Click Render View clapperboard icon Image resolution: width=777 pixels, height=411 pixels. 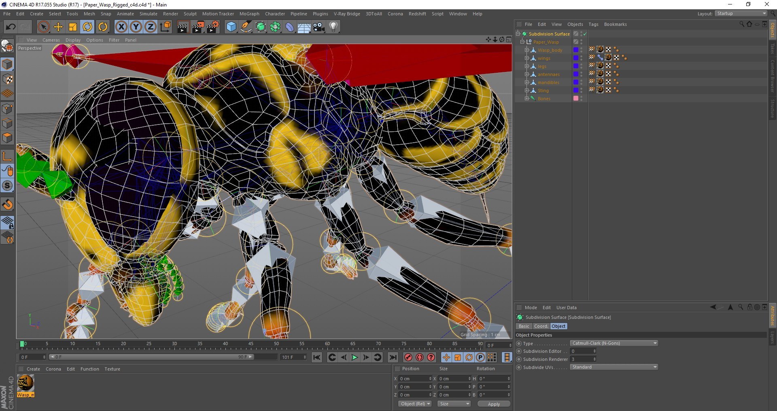pos(183,27)
